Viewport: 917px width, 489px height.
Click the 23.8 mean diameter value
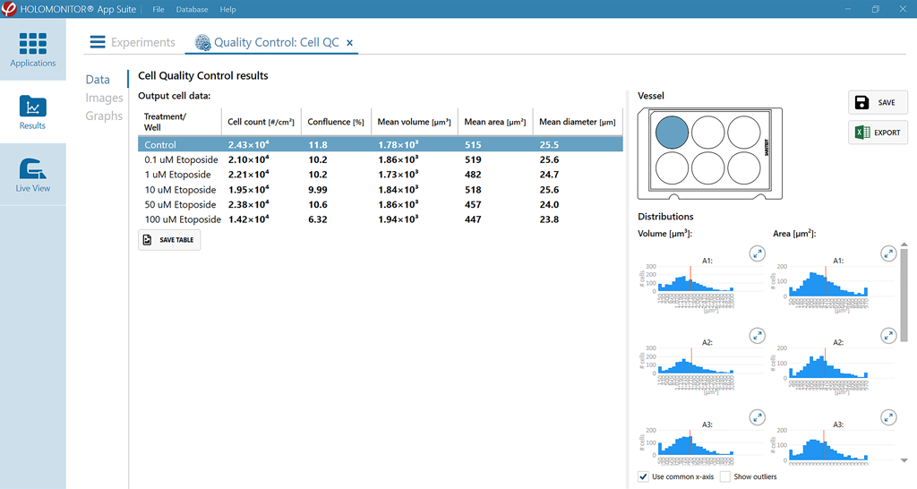pyautogui.click(x=549, y=219)
